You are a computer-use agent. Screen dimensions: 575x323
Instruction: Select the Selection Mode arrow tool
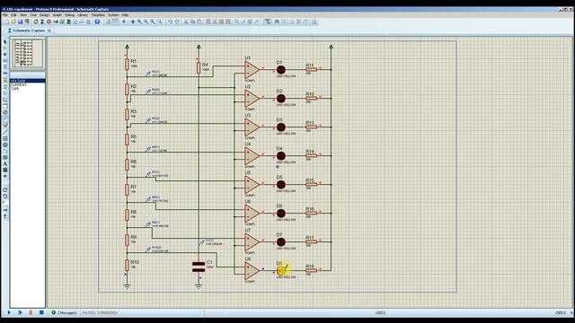(x=5, y=42)
